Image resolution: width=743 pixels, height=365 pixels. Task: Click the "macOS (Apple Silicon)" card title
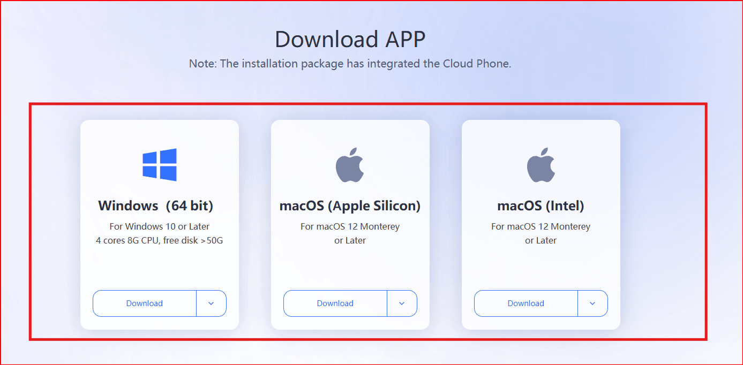click(x=350, y=206)
